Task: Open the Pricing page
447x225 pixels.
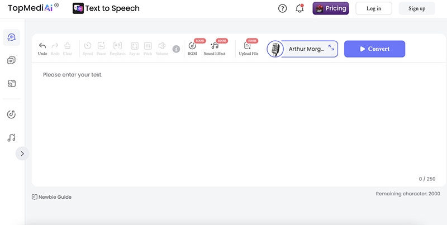Action: pyautogui.click(x=330, y=8)
